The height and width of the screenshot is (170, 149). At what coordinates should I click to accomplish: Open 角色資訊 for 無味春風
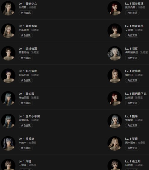[132, 35]
